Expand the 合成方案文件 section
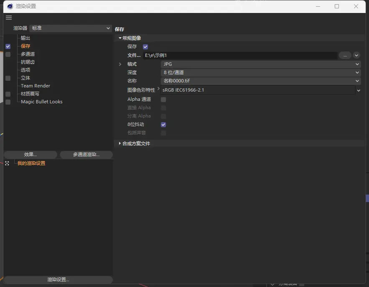Image resolution: width=369 pixels, height=287 pixels. pos(120,143)
